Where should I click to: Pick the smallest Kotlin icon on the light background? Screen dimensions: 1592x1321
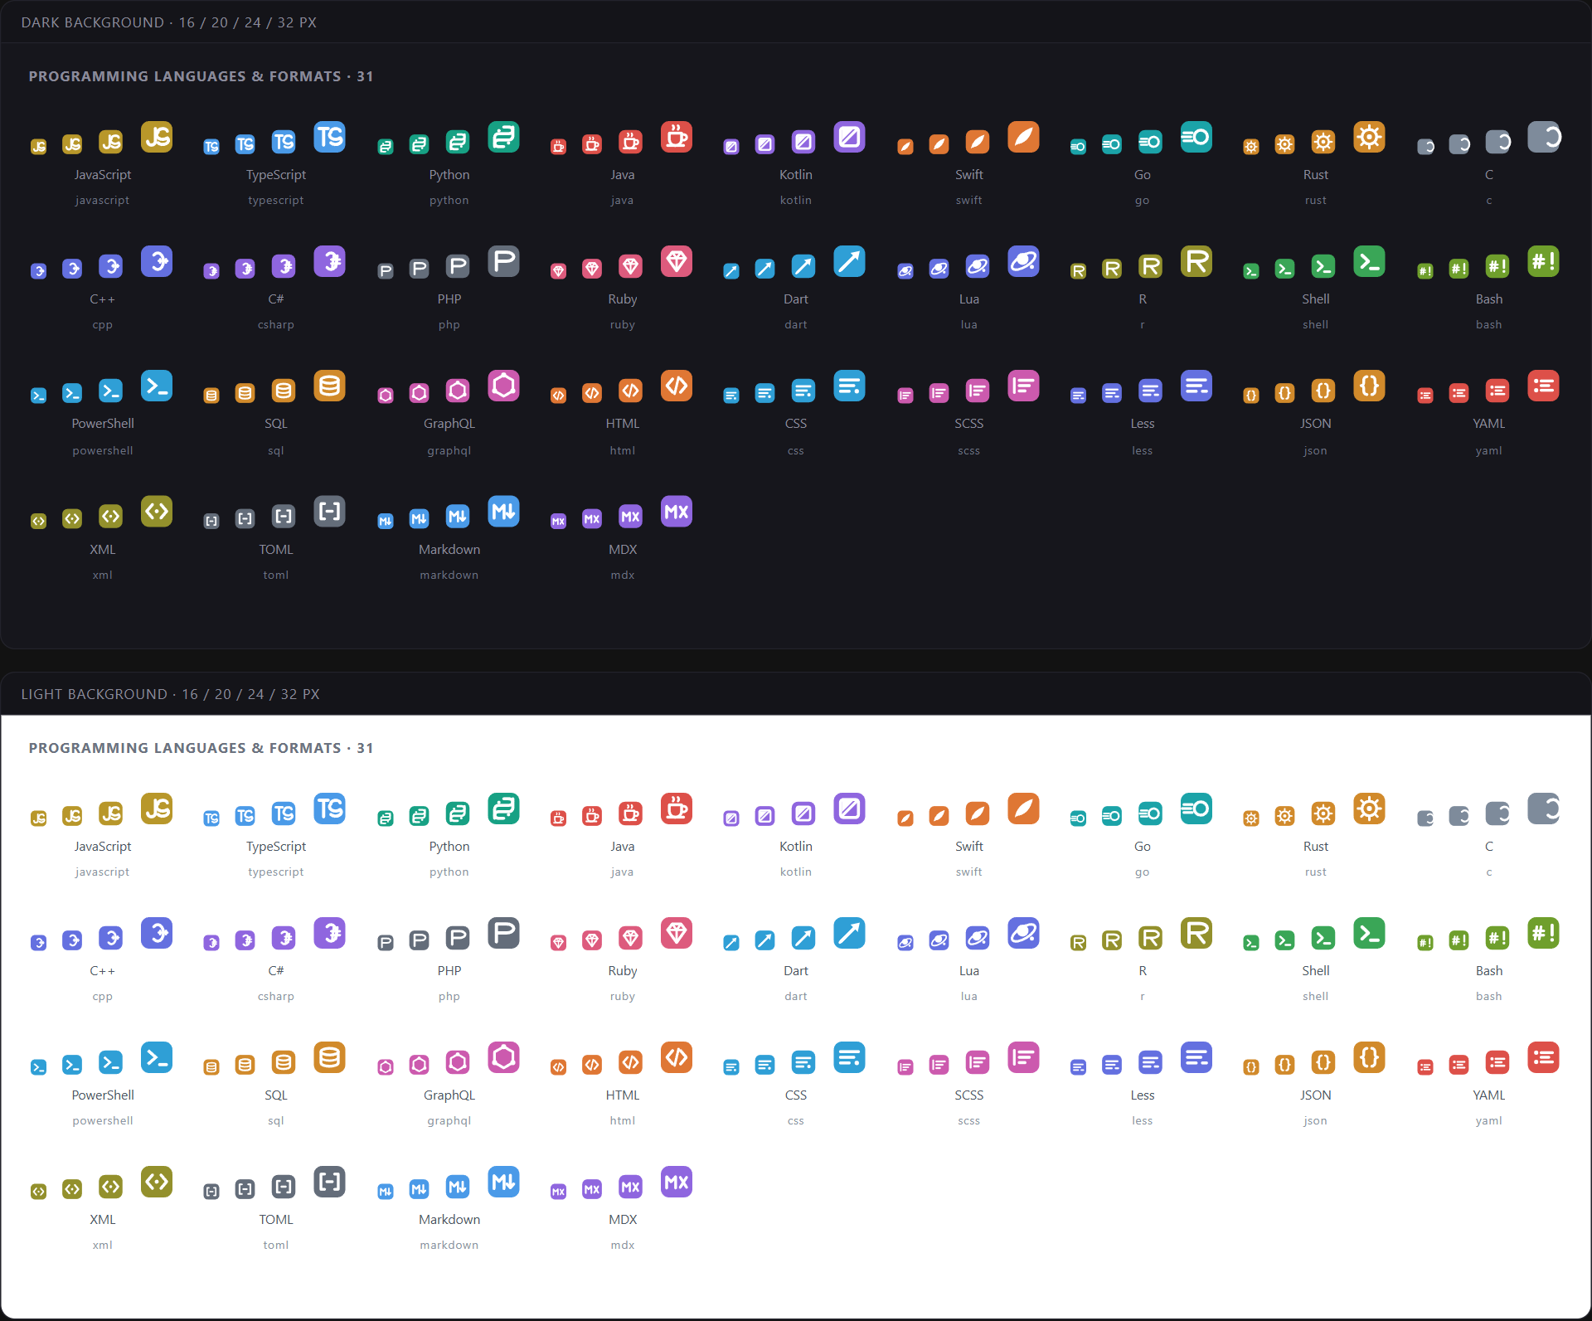[731, 818]
